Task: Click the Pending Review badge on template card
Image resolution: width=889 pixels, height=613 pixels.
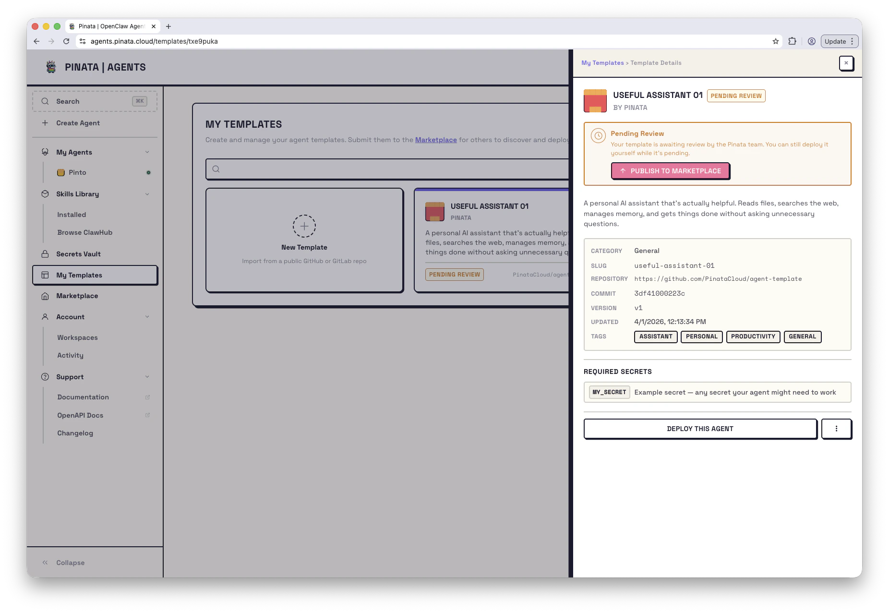Action: pyautogui.click(x=455, y=275)
